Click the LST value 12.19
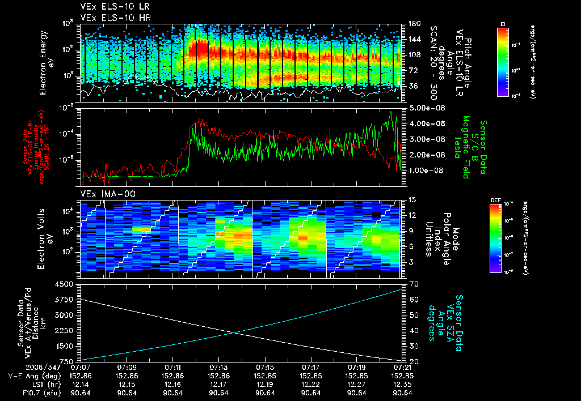581x401 pixels. (265, 385)
